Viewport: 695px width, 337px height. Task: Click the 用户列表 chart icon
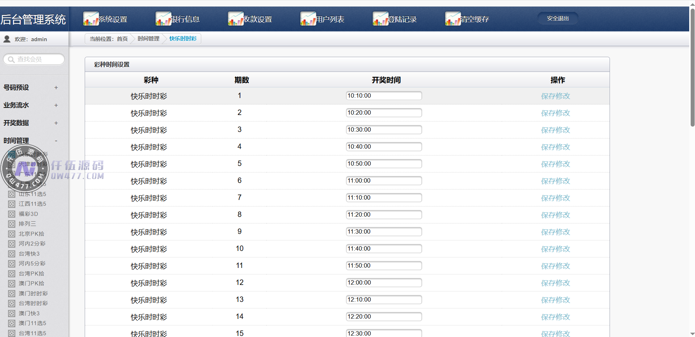[308, 19]
